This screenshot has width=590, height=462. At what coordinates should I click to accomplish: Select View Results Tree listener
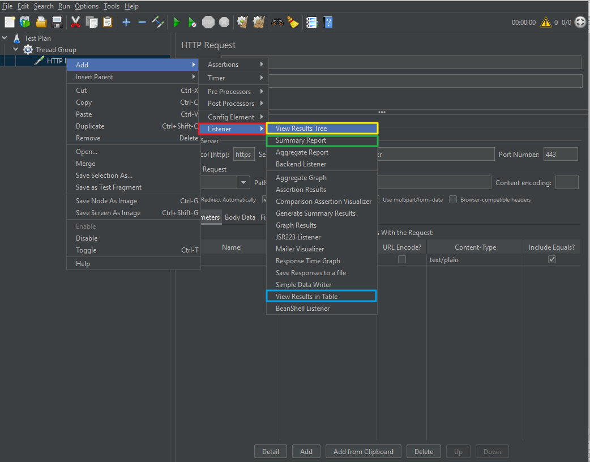[x=322, y=129]
